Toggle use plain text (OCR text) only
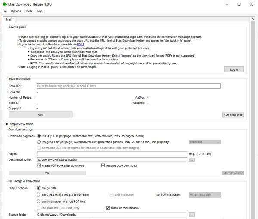 pos(38,208)
